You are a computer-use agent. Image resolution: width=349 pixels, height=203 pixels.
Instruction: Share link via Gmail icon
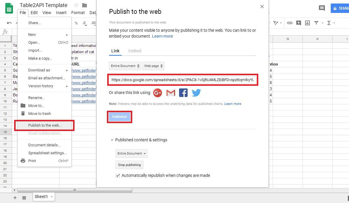[x=171, y=93]
